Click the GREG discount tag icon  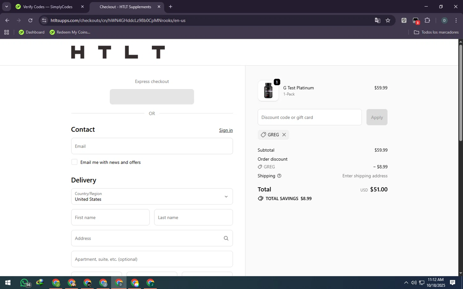[263, 135]
